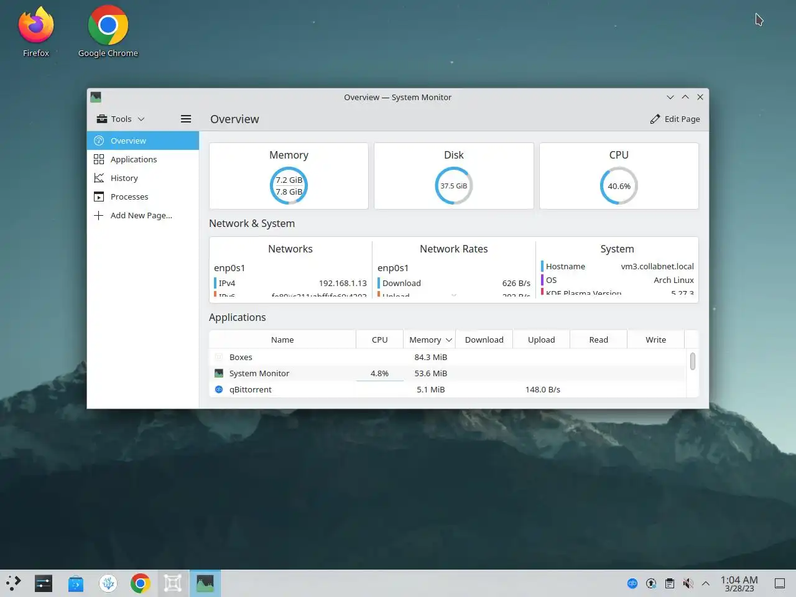Open Google Chrome from the taskbar
Screen dimensions: 796x597
[141, 583]
